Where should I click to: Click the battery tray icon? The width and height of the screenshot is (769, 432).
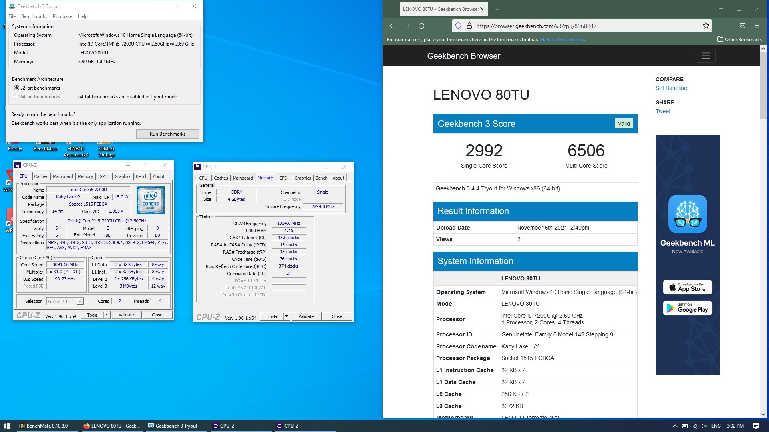tap(685, 426)
